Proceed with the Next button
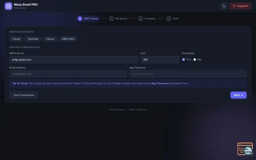256x160 pixels. pos(238,95)
